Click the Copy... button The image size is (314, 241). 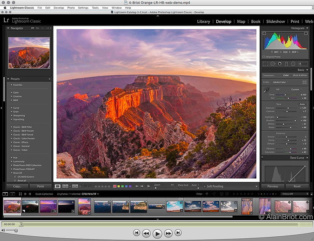tap(17, 186)
